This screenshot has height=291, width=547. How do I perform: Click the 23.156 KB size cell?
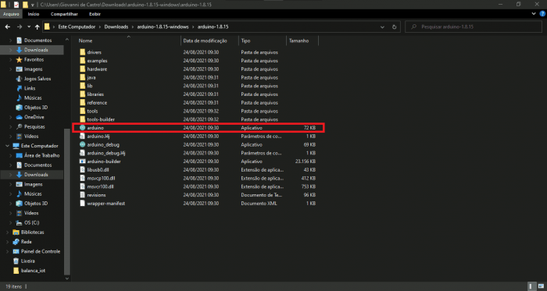click(306, 161)
